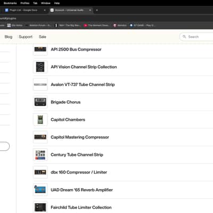Open Fairchild Tube Limiter Collection entry
This screenshot has height=213, width=213.
pyautogui.click(x=81, y=207)
